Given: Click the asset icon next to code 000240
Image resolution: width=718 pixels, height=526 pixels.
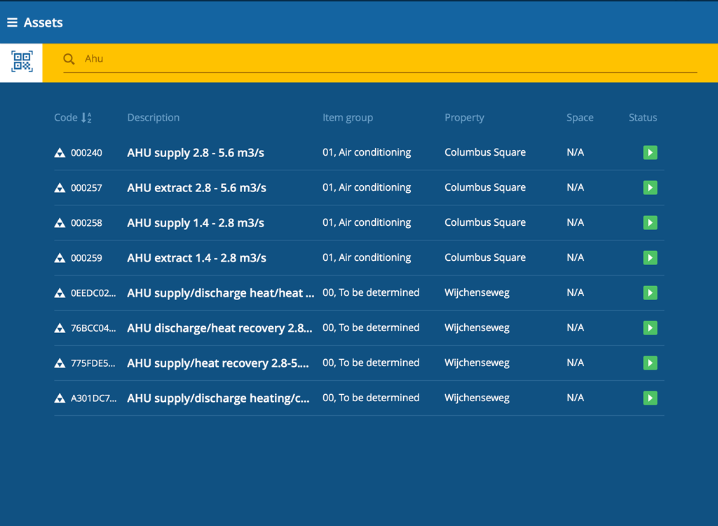Looking at the screenshot, I should pos(60,152).
